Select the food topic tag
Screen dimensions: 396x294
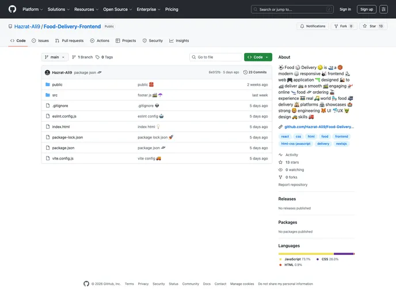(325, 137)
